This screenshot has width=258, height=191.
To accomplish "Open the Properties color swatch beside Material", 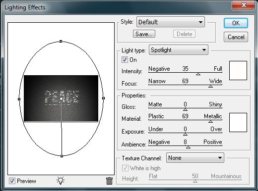I will pyautogui.click(x=238, y=122).
